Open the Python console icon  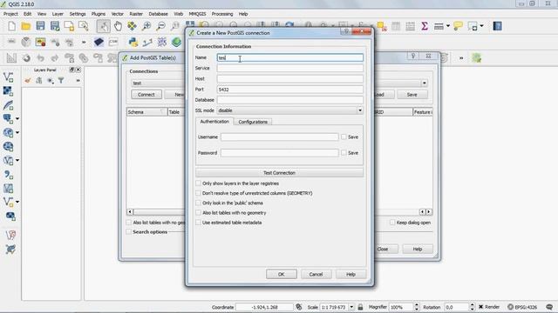pyautogui.click(x=133, y=42)
